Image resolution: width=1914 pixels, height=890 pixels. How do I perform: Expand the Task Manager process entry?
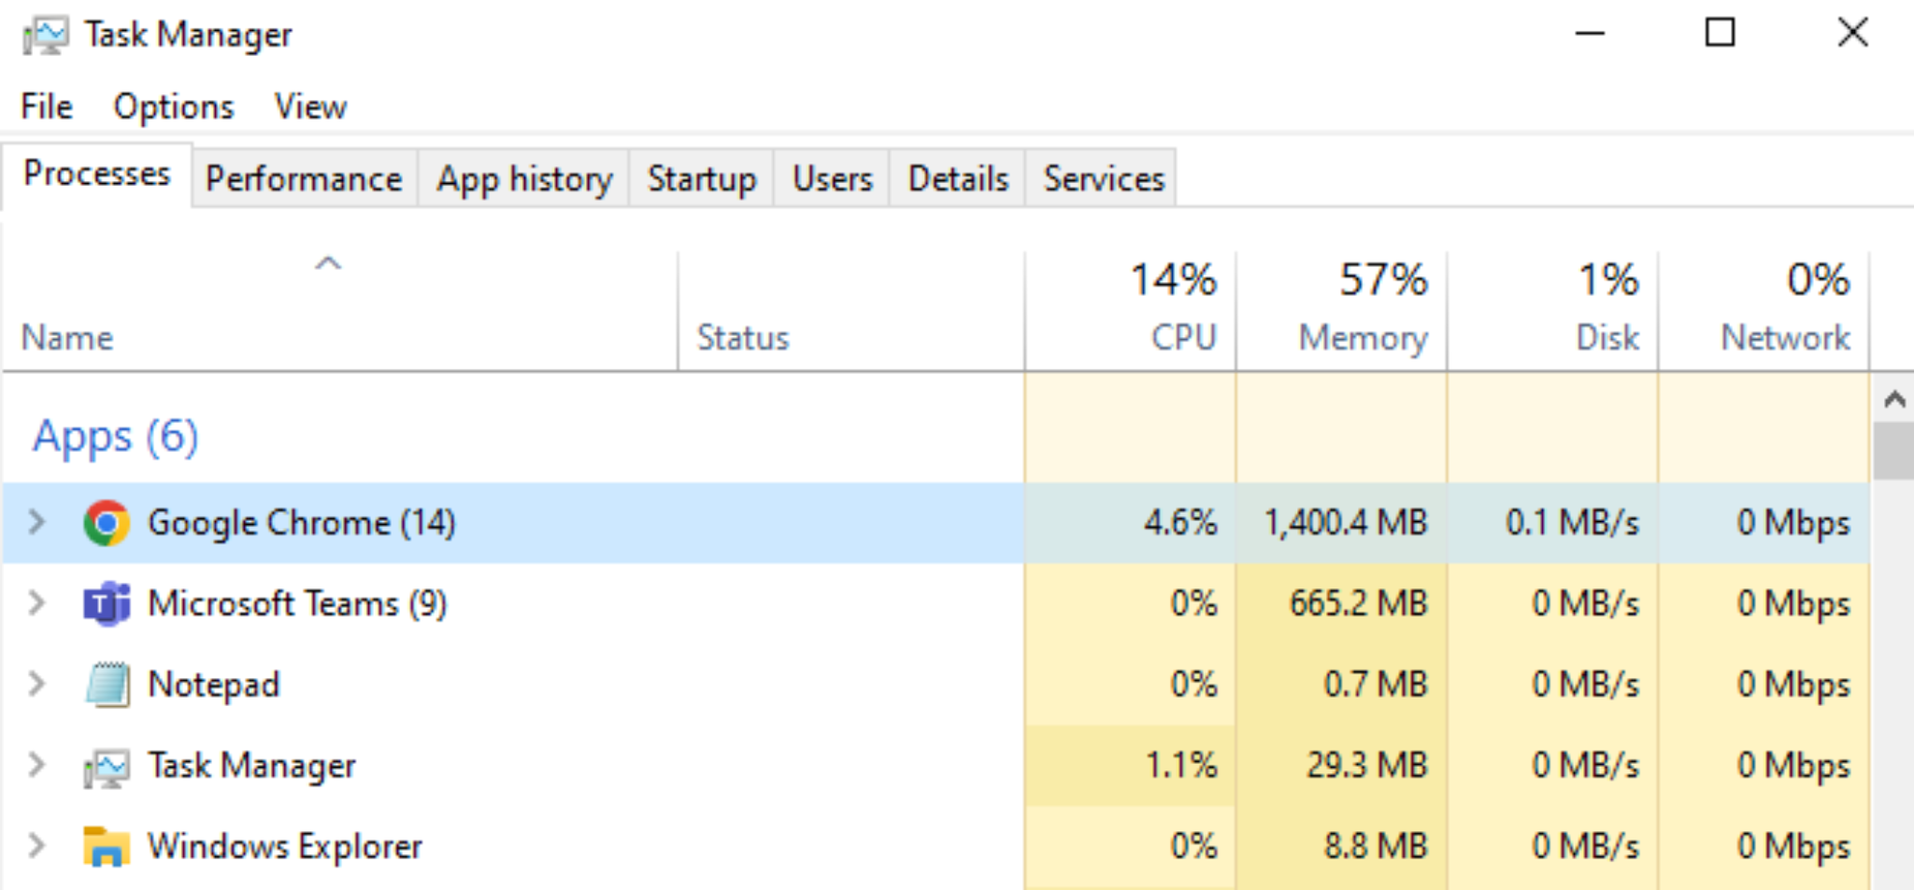[36, 765]
